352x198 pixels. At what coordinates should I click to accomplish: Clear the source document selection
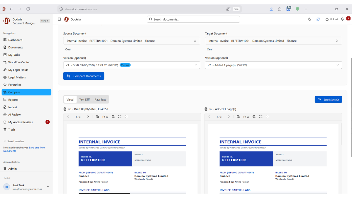coord(68,49)
